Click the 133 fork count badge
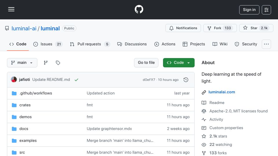This screenshot has width=278, height=156. 228,28
